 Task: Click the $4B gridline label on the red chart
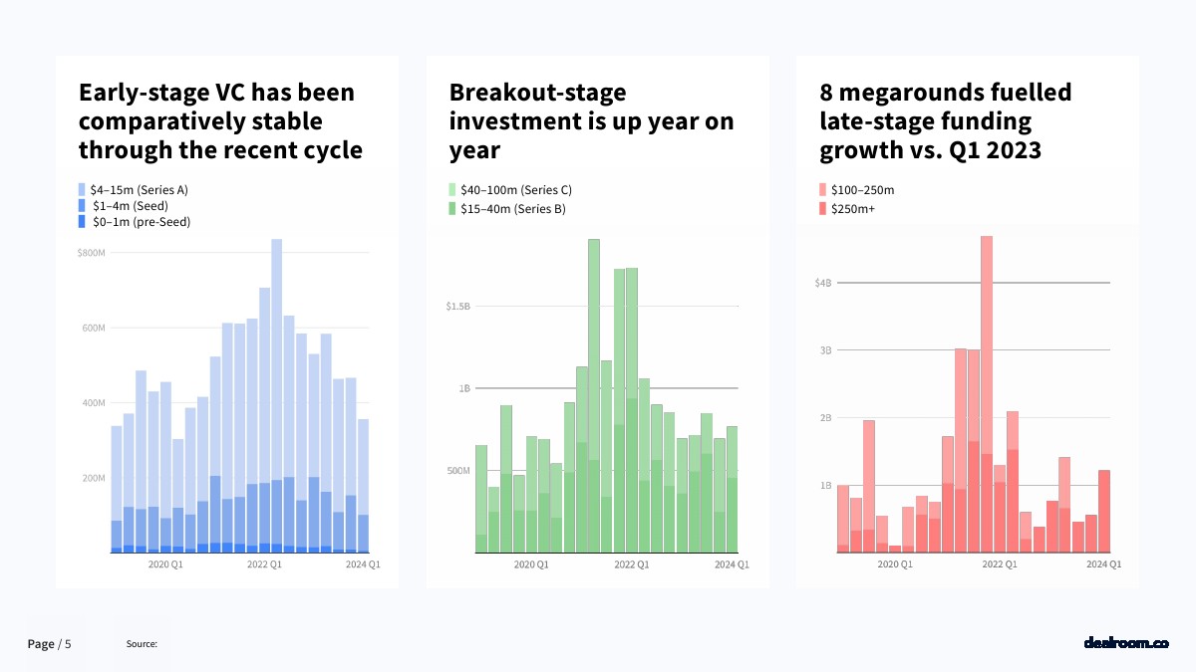(x=822, y=283)
